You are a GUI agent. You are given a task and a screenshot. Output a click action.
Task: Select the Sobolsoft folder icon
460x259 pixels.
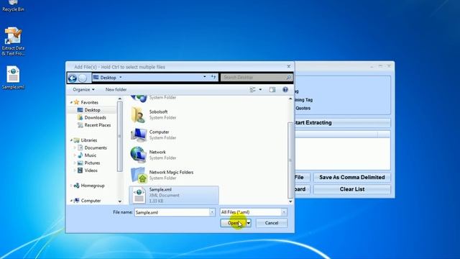tap(138, 115)
